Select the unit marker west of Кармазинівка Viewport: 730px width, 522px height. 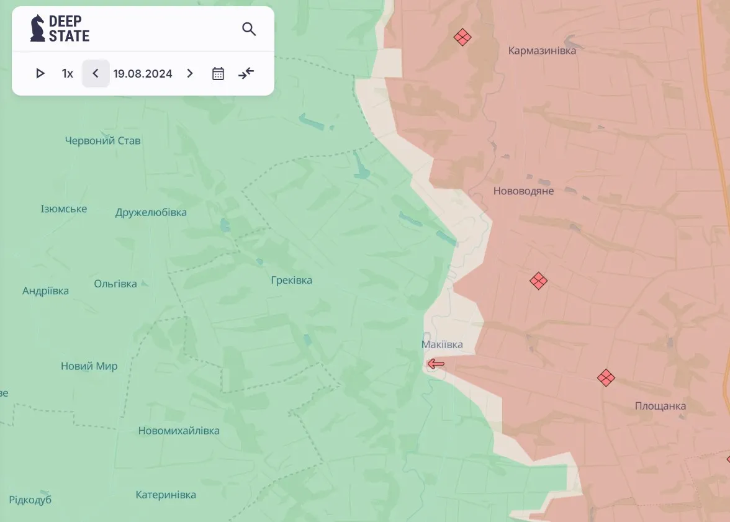click(x=462, y=37)
